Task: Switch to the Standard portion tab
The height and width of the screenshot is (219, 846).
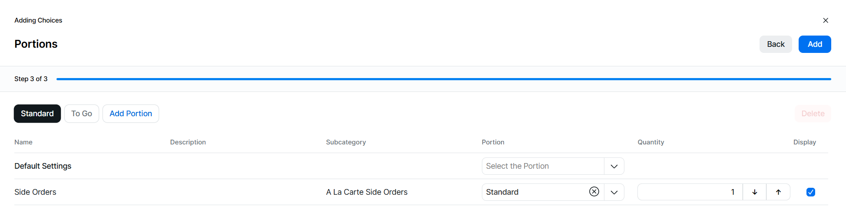Action: pos(37,114)
